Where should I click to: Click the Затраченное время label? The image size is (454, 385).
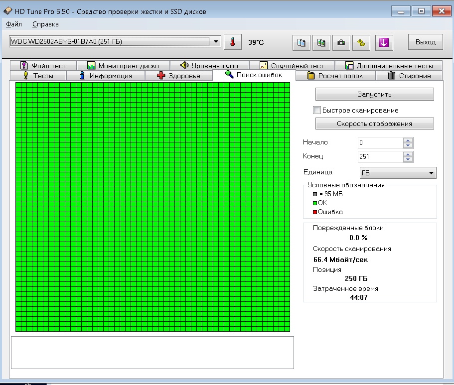[345, 288]
